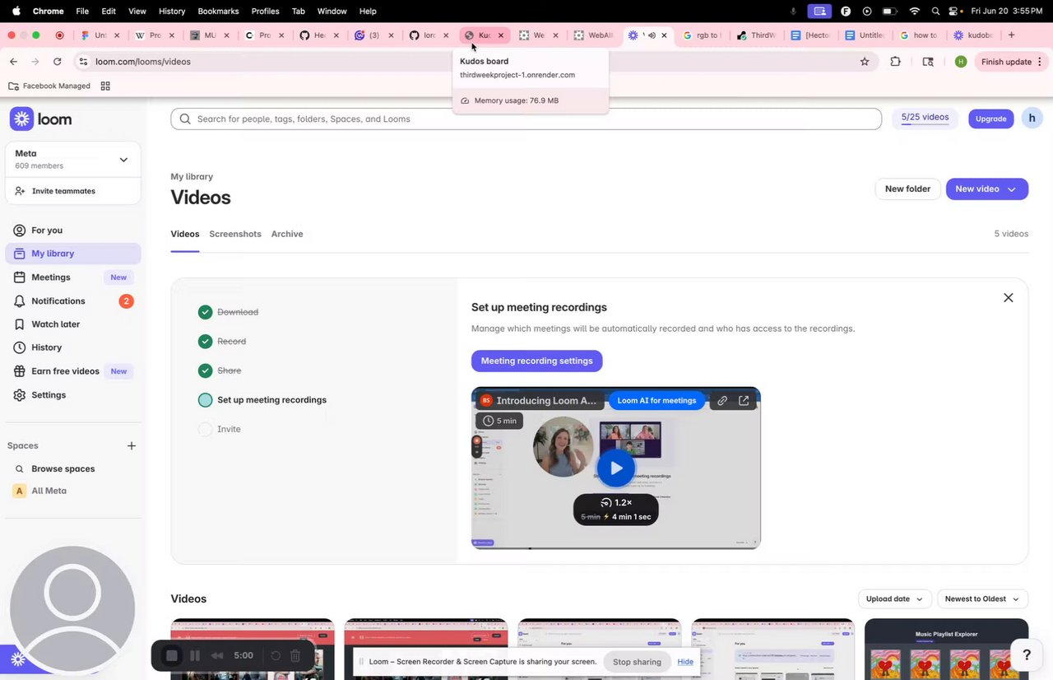The width and height of the screenshot is (1053, 680).
Task: Hide the screen sharing notice
Action: click(x=685, y=662)
